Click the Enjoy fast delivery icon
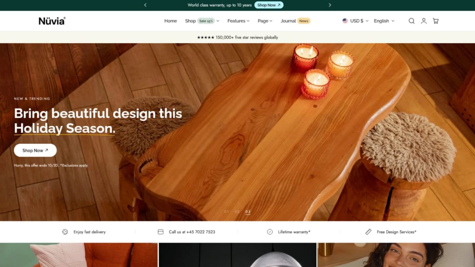Image resolution: width=475 pixels, height=267 pixels. point(64,232)
